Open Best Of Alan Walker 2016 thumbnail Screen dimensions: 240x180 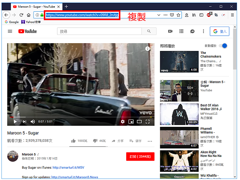point(179,114)
